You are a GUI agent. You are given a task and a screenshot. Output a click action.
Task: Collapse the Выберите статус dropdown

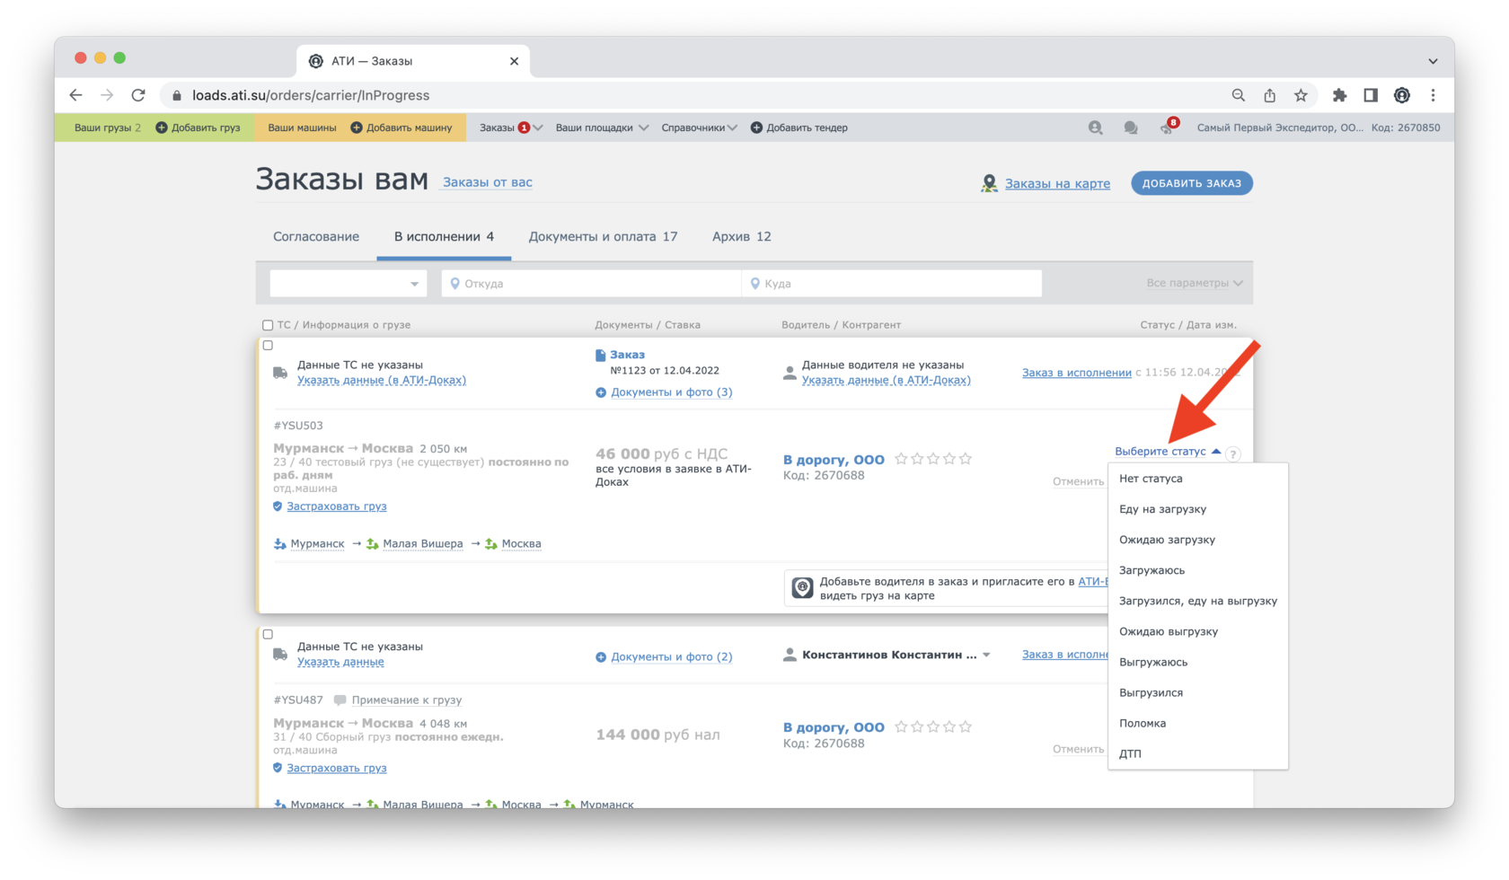point(1167,452)
